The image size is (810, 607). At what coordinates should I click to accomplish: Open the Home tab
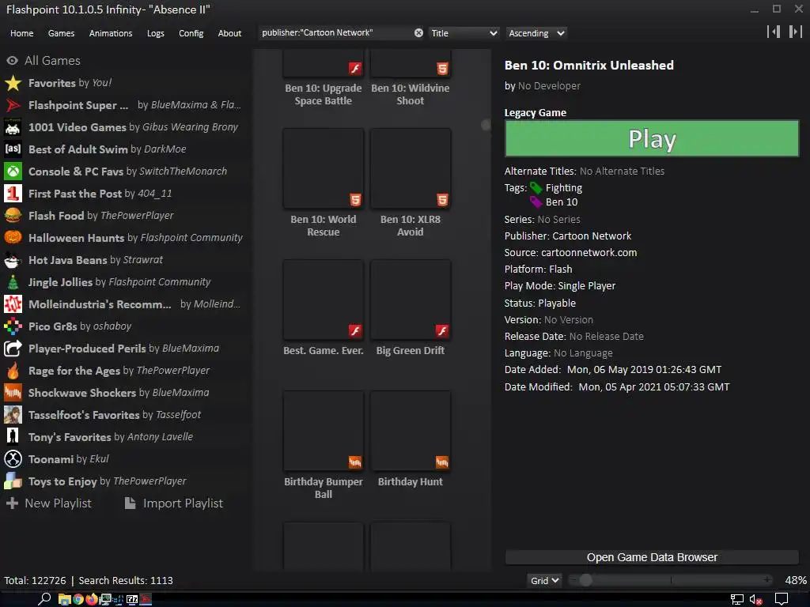tap(21, 33)
